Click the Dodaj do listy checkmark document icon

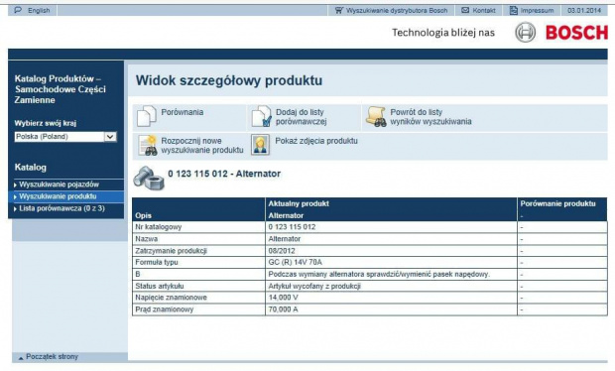pos(261,116)
